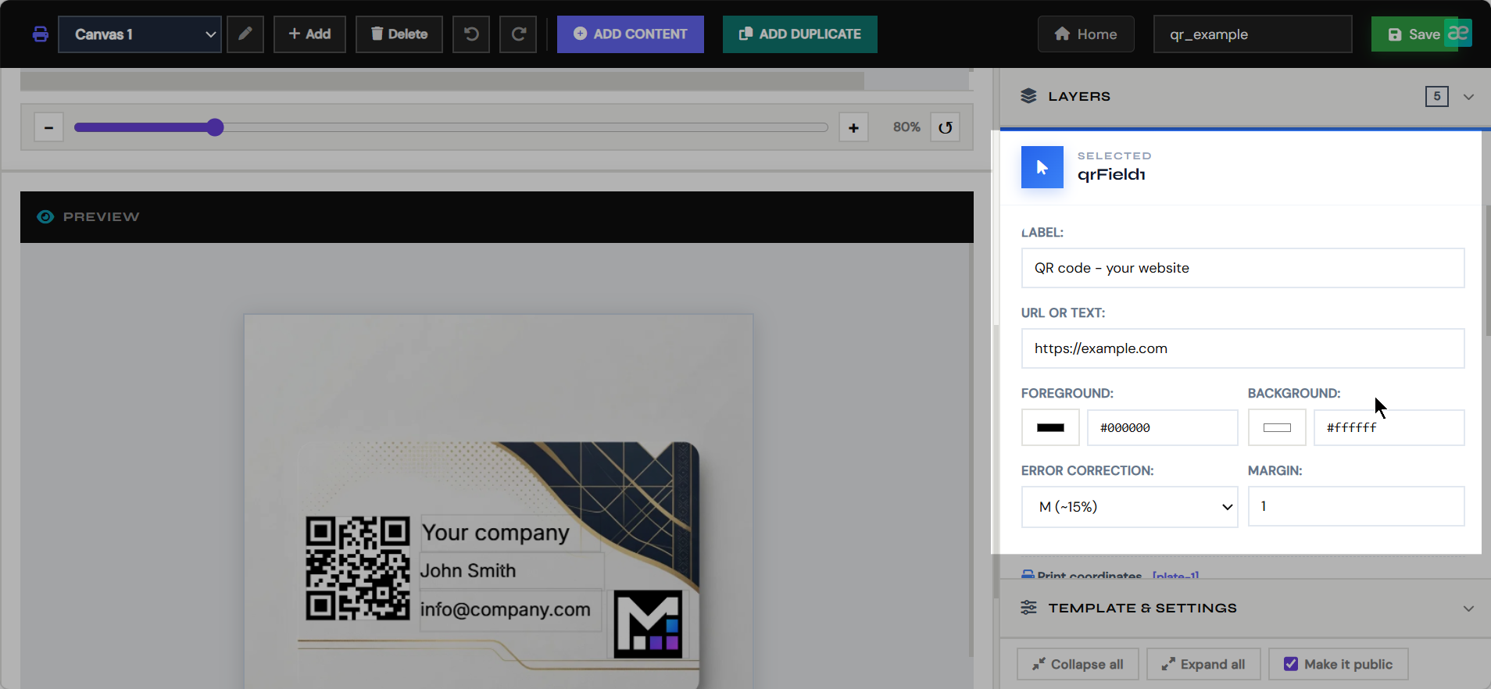1491x689 pixels.
Task: Click the undo arrow icon
Action: 471,34
